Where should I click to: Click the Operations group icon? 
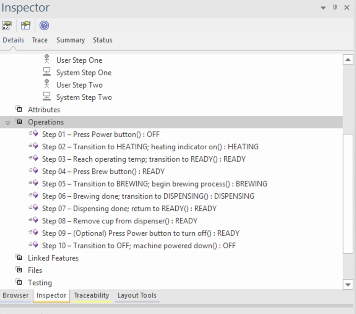[x=19, y=121]
